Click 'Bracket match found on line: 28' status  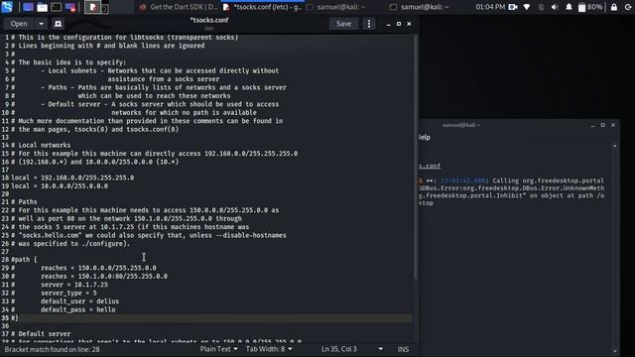52,349
